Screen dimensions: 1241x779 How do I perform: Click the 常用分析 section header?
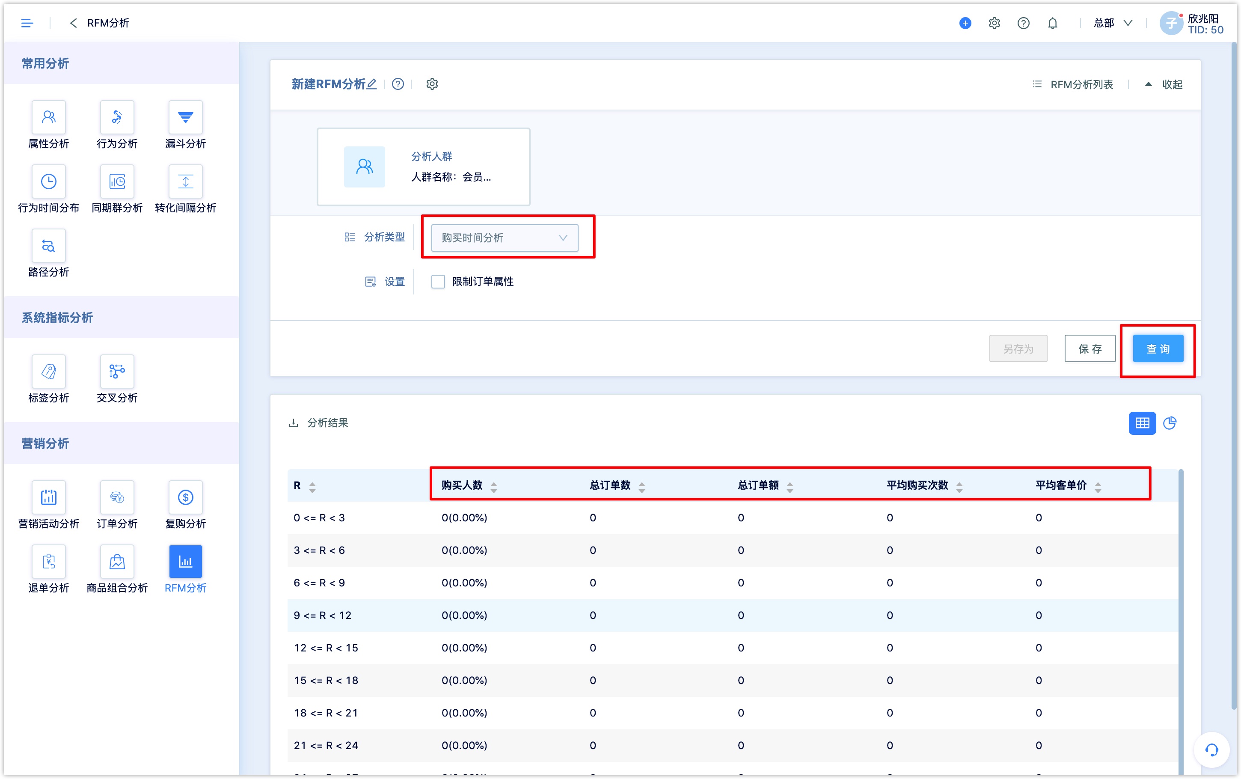coord(122,63)
